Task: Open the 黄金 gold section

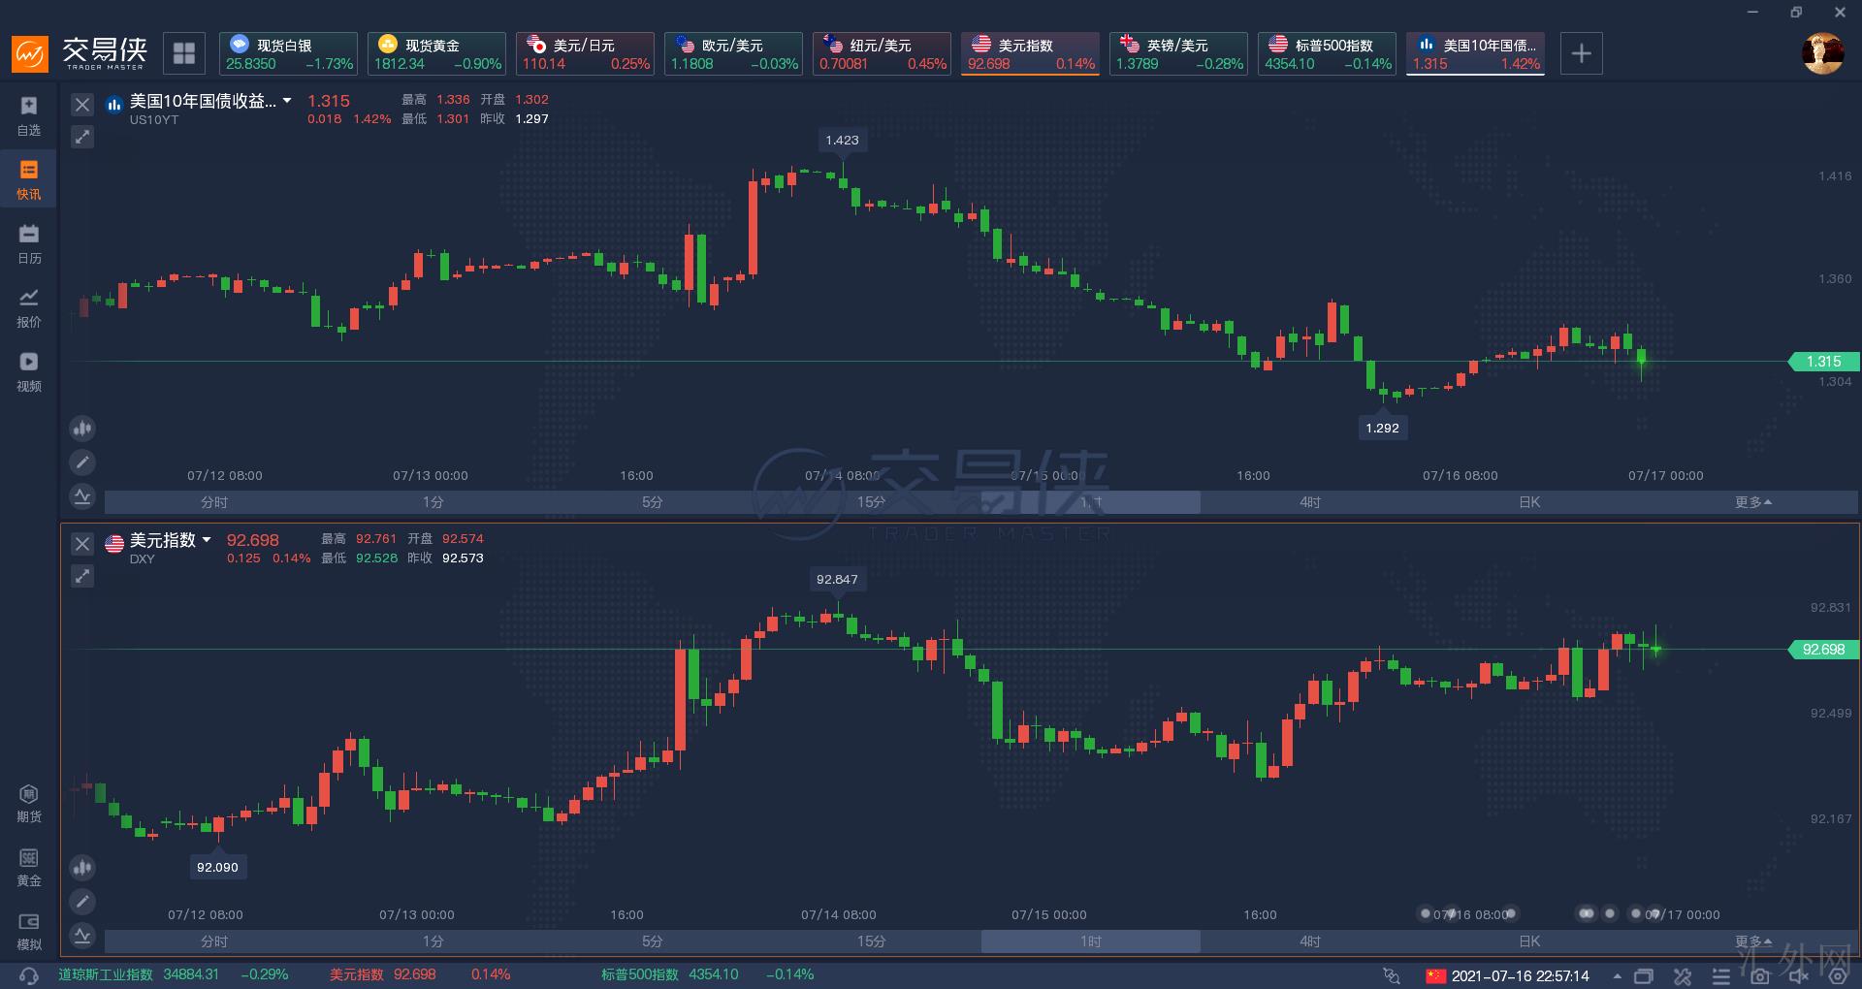Action: (x=29, y=868)
